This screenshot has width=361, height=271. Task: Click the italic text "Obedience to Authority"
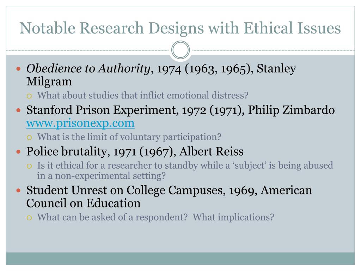click(x=88, y=69)
